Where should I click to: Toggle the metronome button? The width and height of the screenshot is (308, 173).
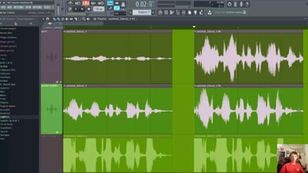[70, 3]
